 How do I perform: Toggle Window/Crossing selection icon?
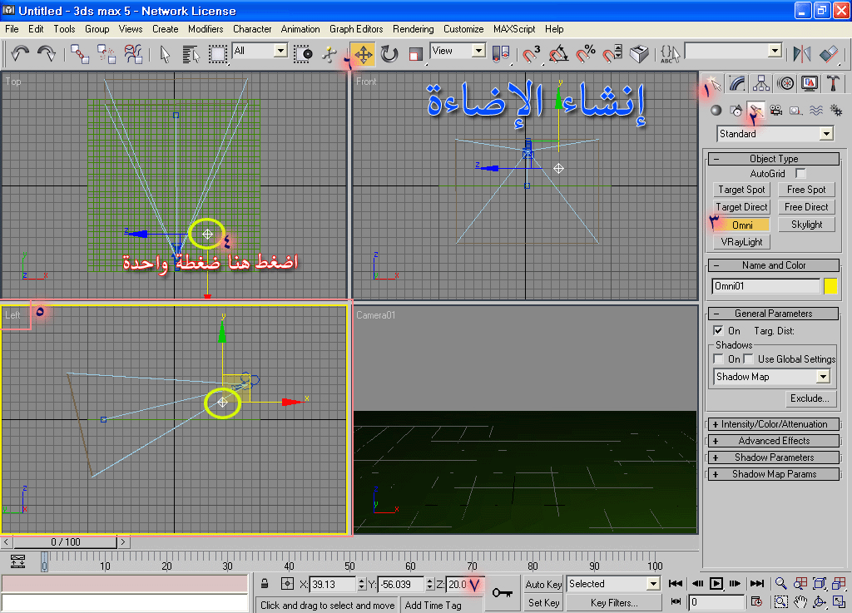coord(303,54)
